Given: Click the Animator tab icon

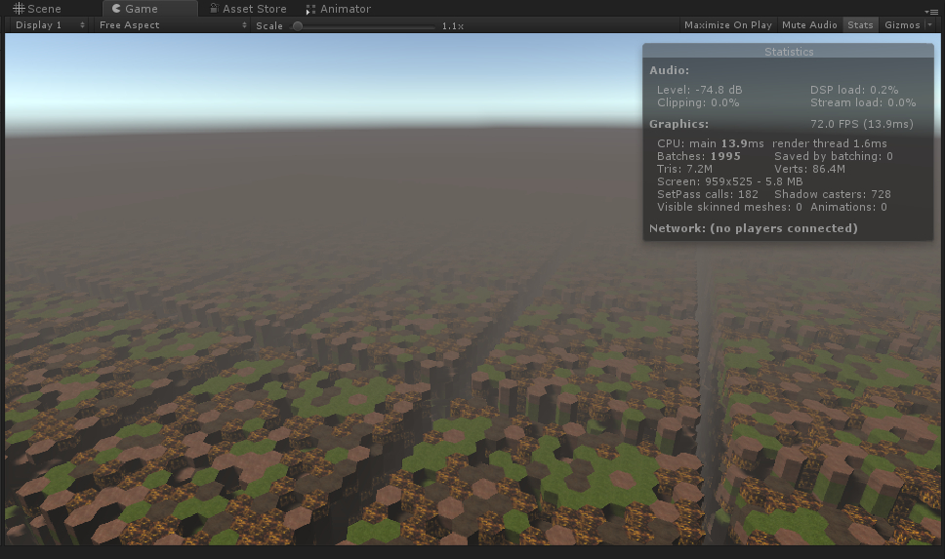Looking at the screenshot, I should tap(310, 9).
